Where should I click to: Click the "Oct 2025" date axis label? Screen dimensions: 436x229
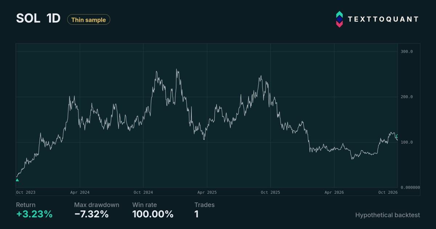click(271, 192)
